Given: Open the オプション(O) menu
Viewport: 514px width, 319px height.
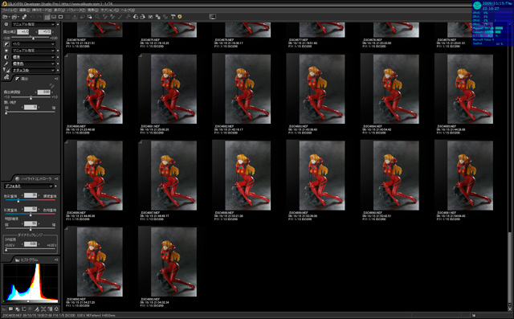Looking at the screenshot, I should click(x=110, y=10).
